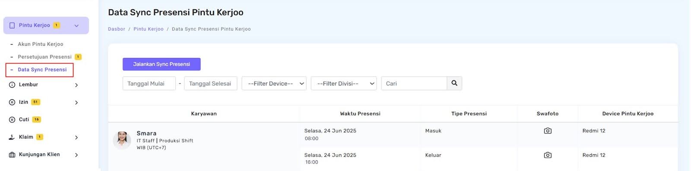Screen dimensions: 691x171
Task: Click the Tipe Presensi column header
Action: (x=469, y=114)
